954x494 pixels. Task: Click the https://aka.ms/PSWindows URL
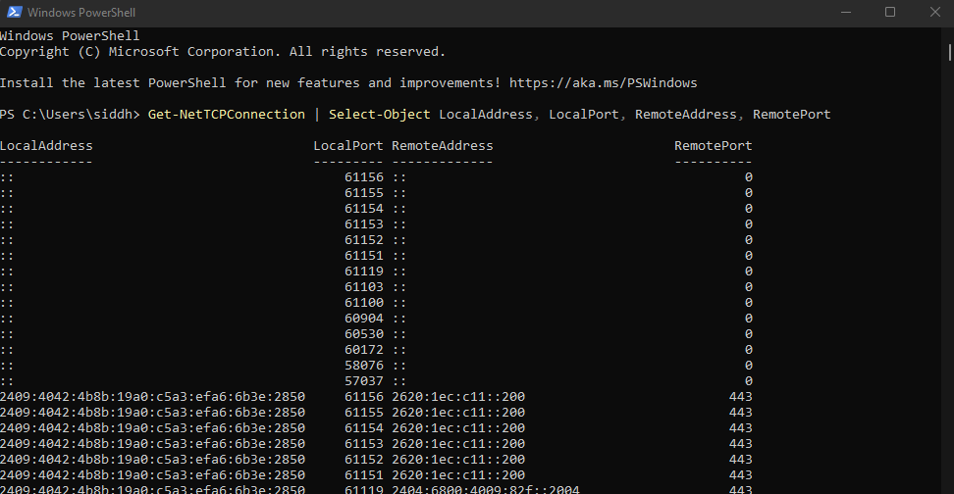(603, 82)
